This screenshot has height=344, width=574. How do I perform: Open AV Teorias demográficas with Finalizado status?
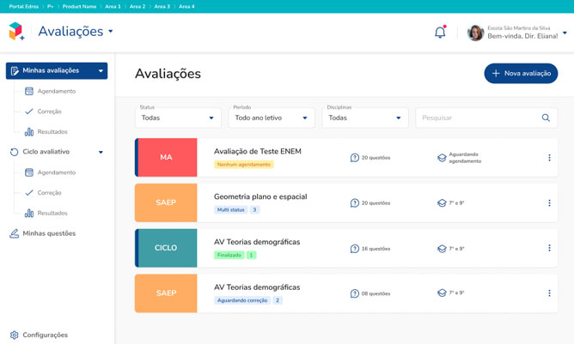[257, 242]
